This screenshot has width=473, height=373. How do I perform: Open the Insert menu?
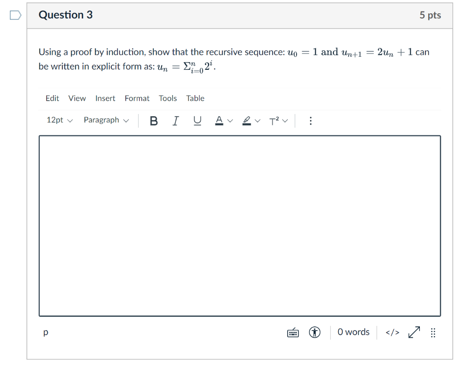[105, 98]
